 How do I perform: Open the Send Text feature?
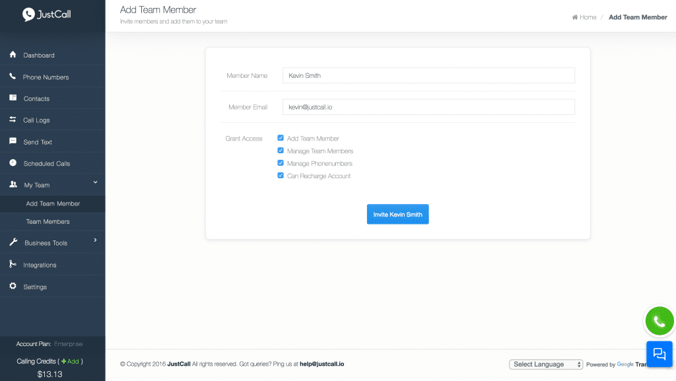coord(36,141)
